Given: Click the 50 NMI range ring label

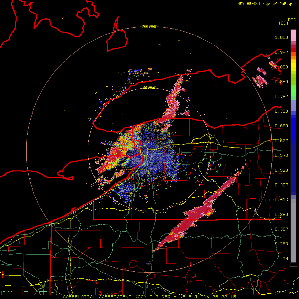Looking at the screenshot, I should [149, 88].
